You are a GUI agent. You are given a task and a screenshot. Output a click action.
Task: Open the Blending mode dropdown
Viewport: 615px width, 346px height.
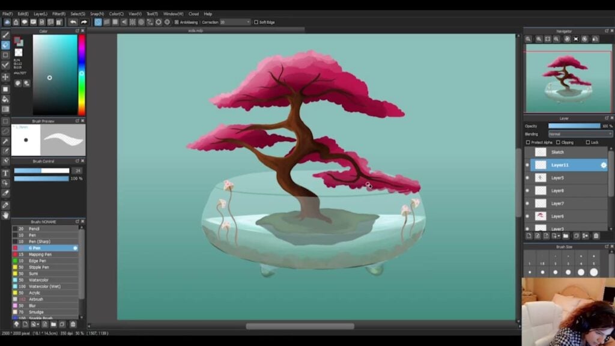pos(580,134)
